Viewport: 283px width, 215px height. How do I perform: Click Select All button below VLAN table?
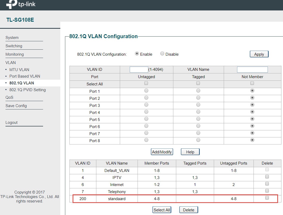[162, 210]
